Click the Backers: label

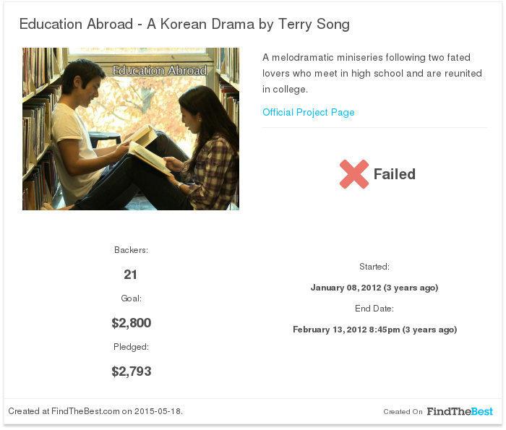tap(131, 250)
